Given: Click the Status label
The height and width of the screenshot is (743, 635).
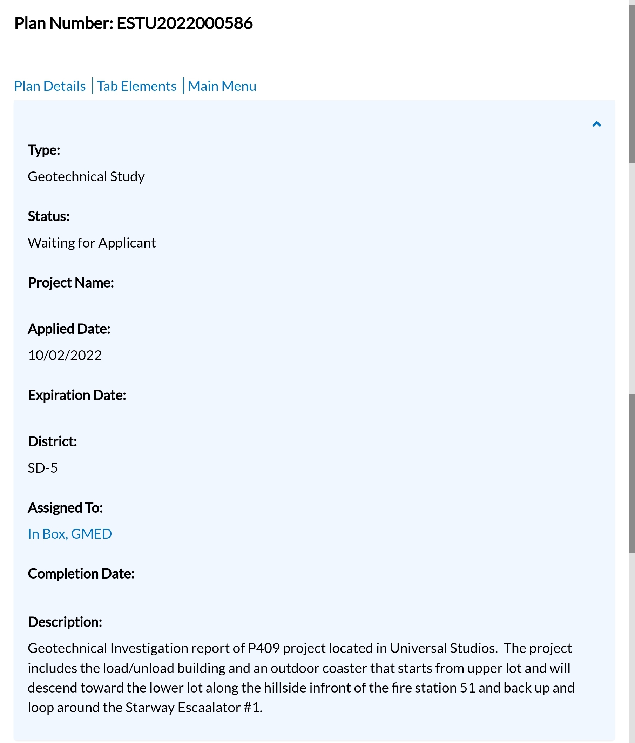Looking at the screenshot, I should click(x=48, y=216).
